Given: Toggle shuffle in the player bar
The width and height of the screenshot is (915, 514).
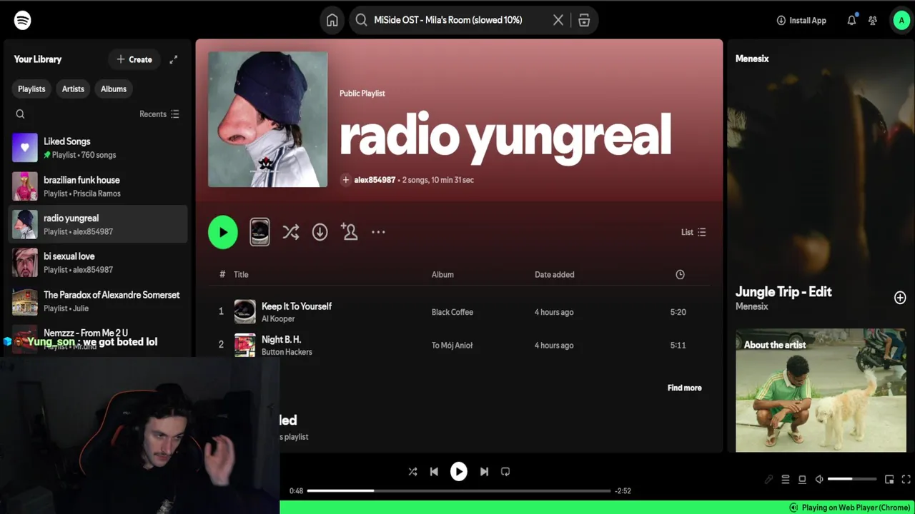Looking at the screenshot, I should pyautogui.click(x=412, y=472).
